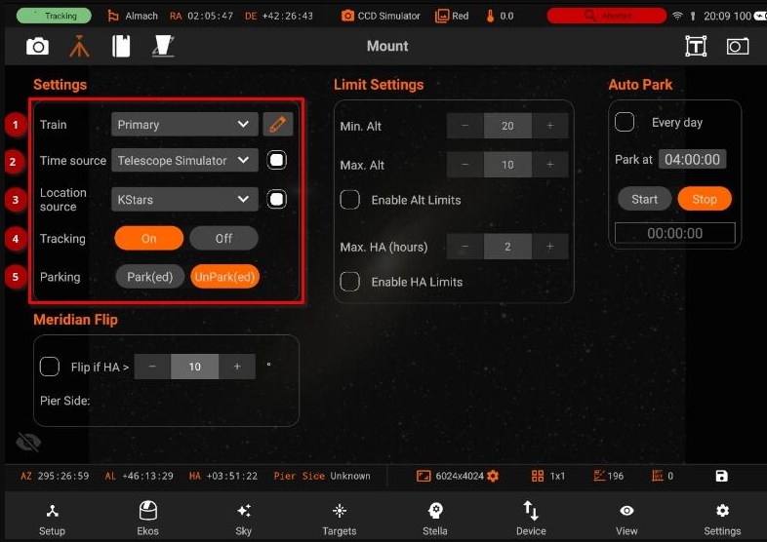Click the Pier Side Unknown status
767x542 pixels.
pos(322,476)
